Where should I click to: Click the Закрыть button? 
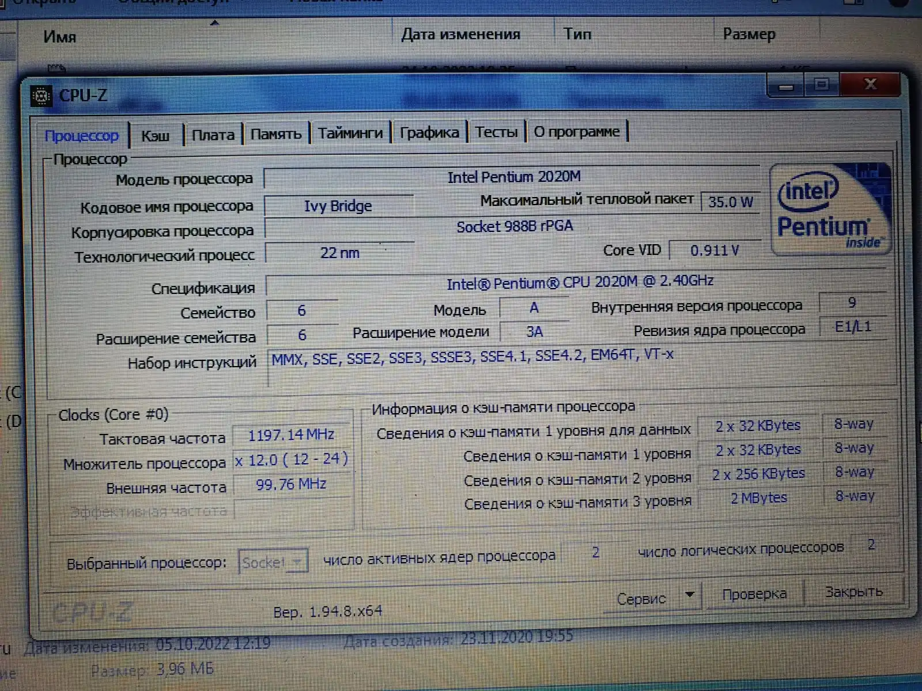pyautogui.click(x=853, y=591)
